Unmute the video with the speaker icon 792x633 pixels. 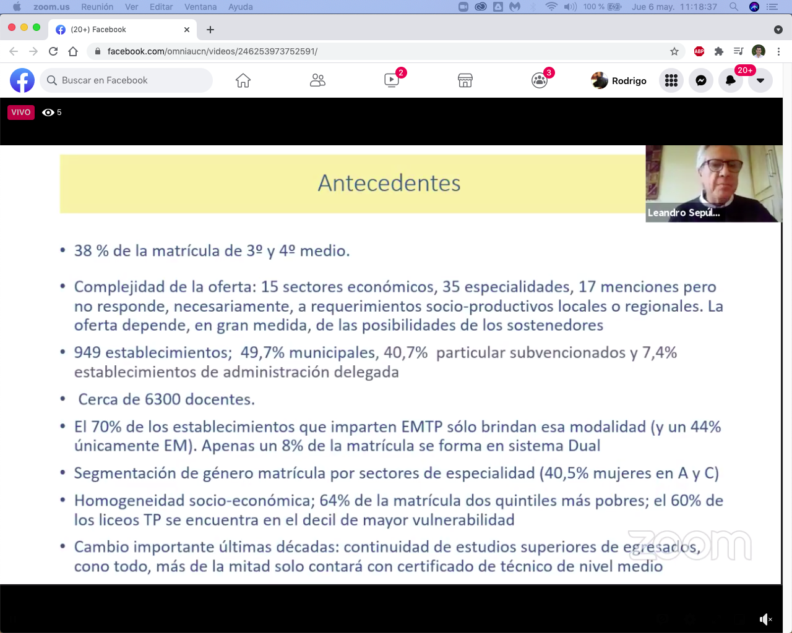765,619
